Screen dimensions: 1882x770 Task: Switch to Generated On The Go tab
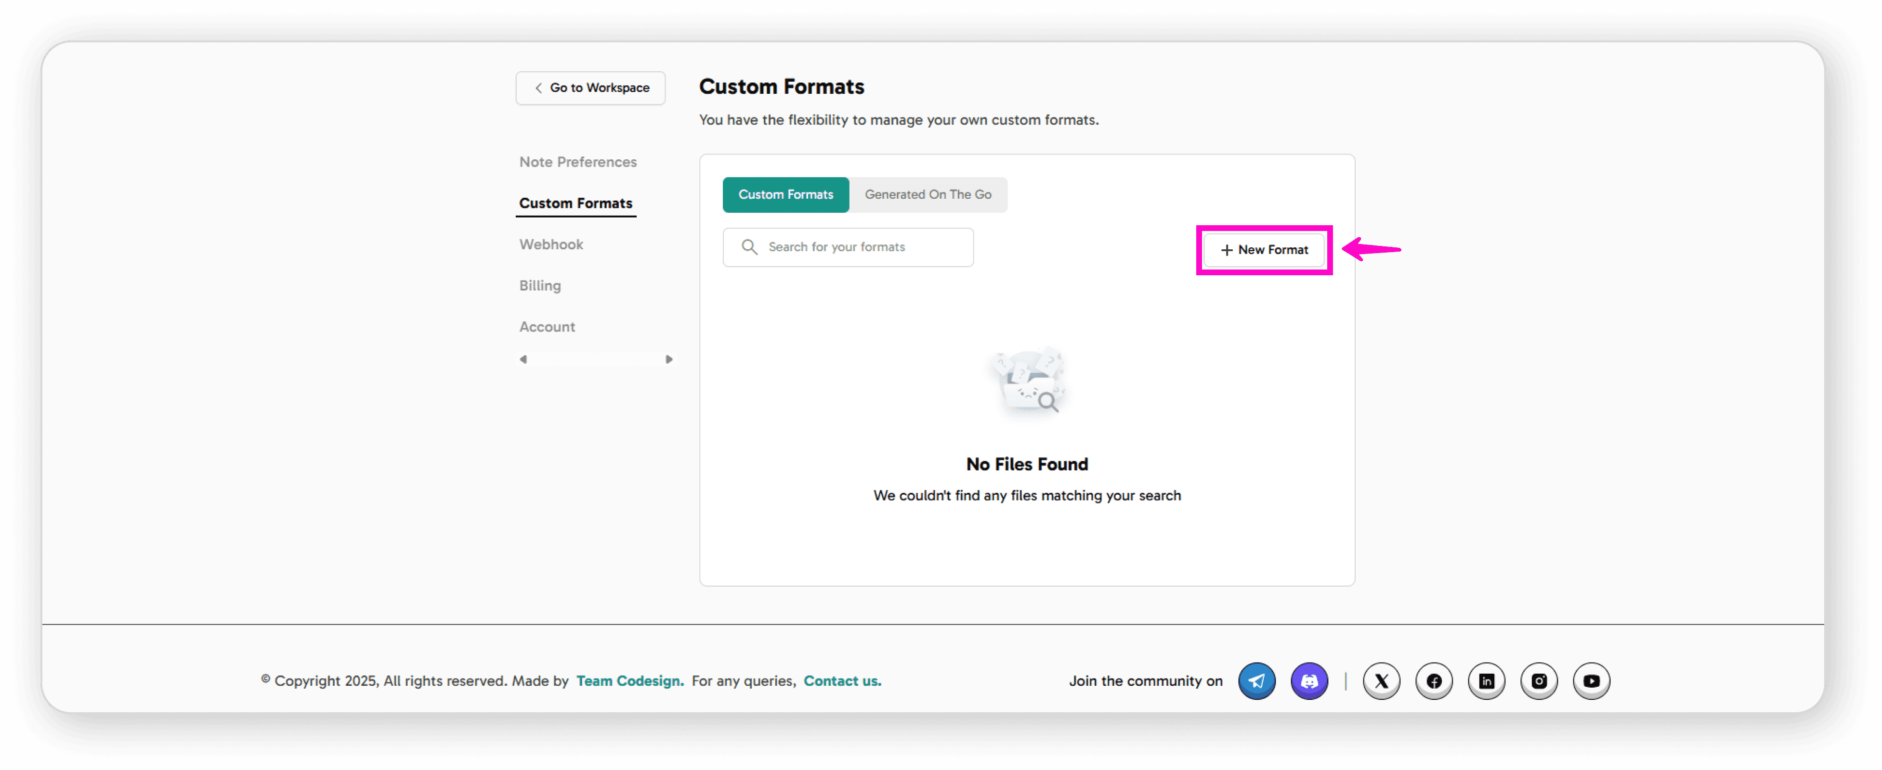928,194
